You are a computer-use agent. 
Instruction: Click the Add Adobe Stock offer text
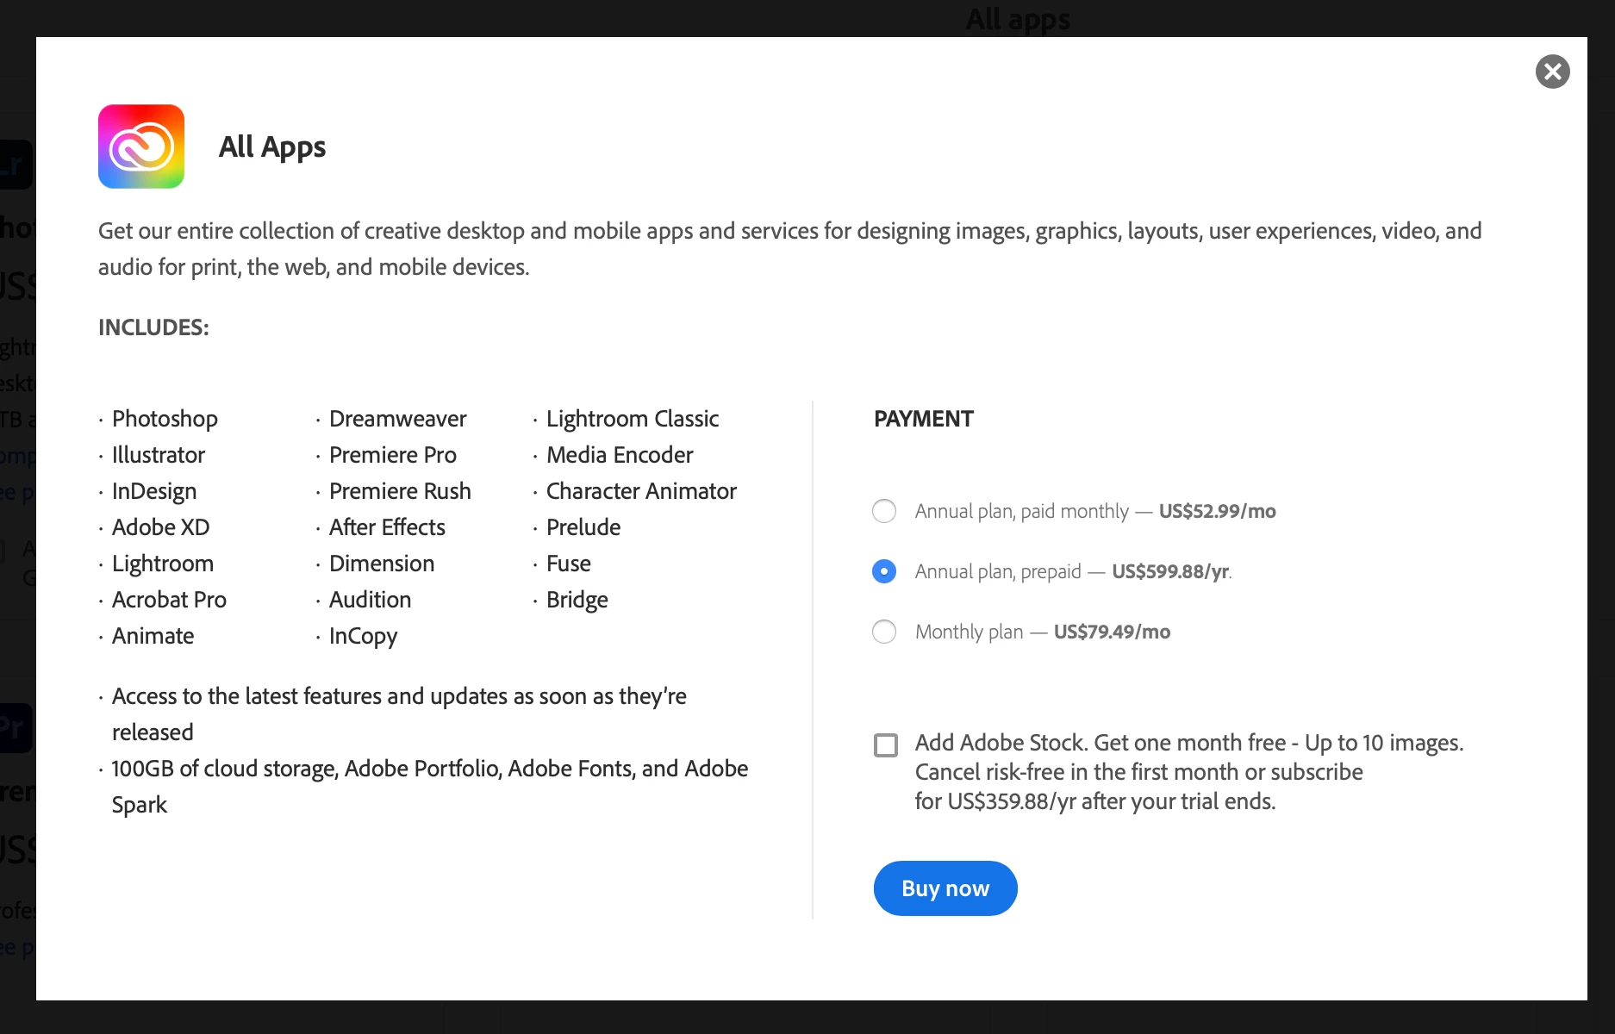tap(1189, 772)
